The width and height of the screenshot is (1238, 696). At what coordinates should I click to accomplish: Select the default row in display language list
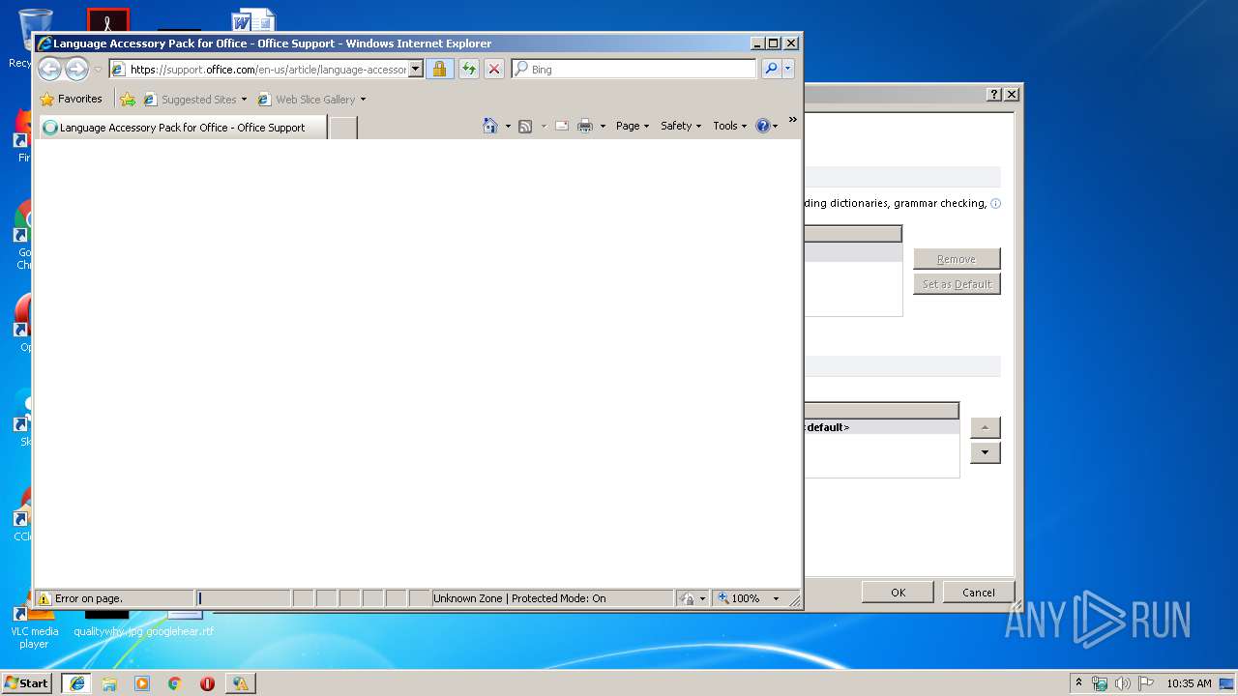[x=881, y=427]
